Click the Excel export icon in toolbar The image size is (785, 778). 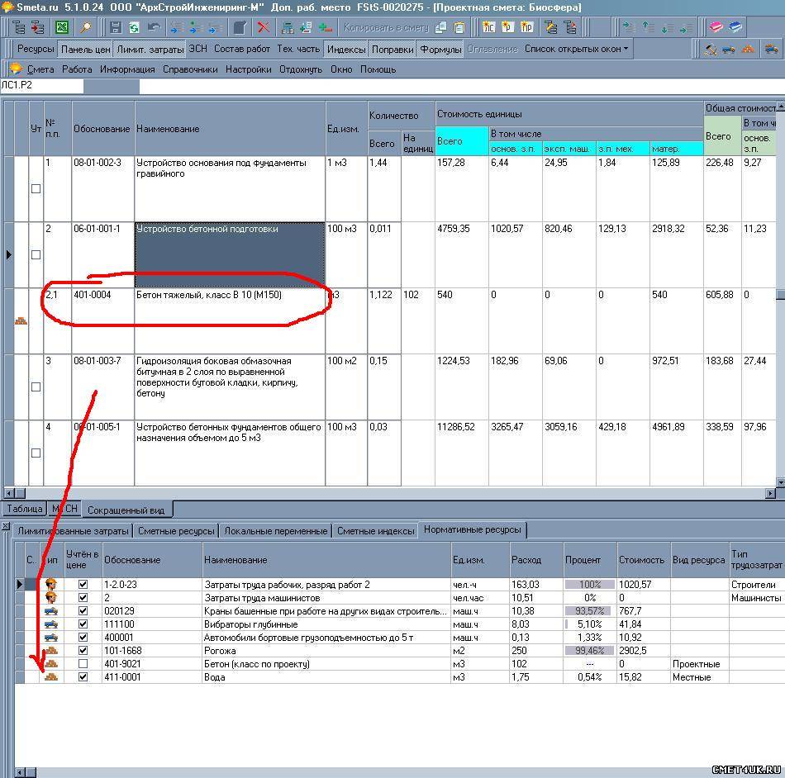[62, 27]
